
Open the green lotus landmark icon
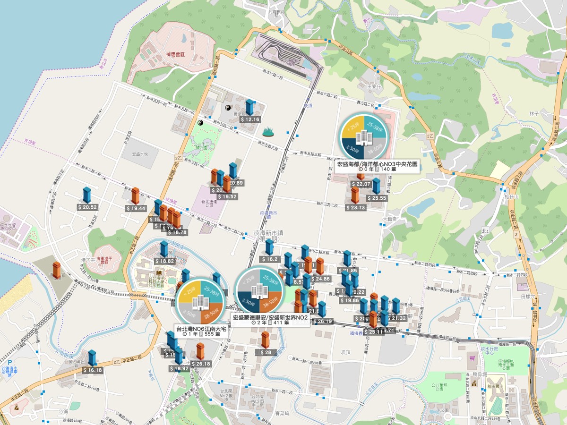point(269,131)
